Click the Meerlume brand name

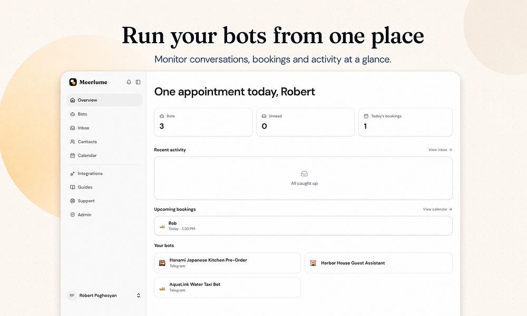(93, 82)
